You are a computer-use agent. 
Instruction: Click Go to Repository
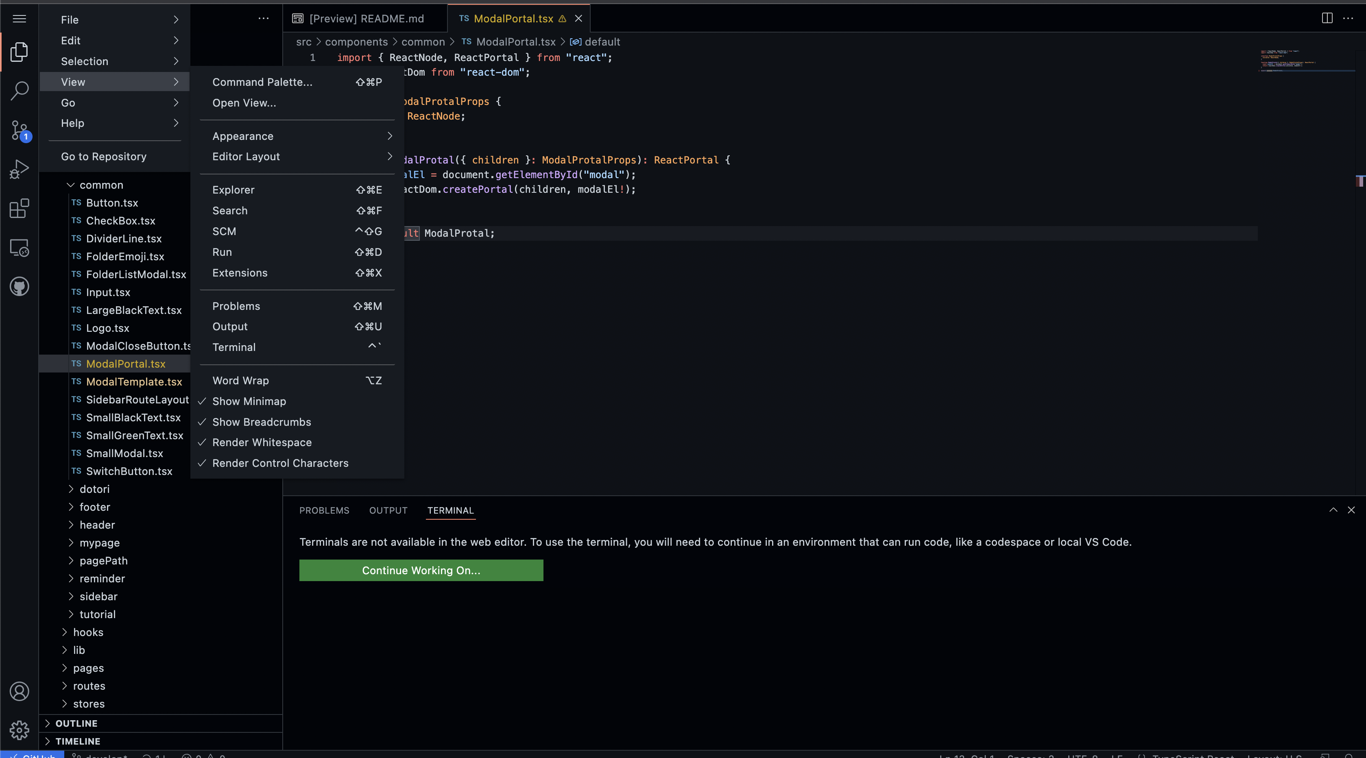103,157
